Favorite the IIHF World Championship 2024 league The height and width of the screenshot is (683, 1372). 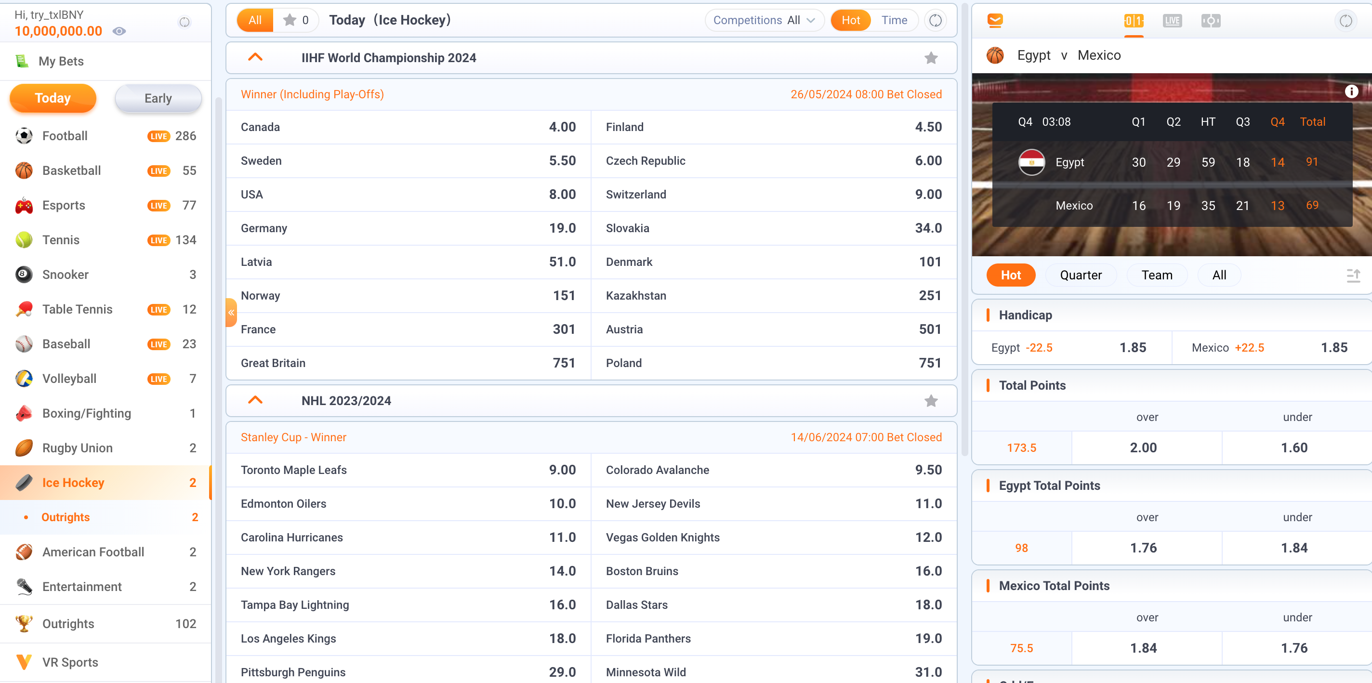[930, 57]
